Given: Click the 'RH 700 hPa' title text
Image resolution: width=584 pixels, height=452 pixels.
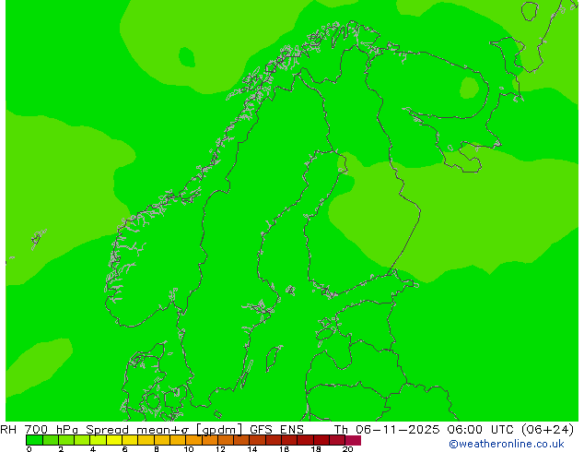Looking at the screenshot, I should point(40,429).
